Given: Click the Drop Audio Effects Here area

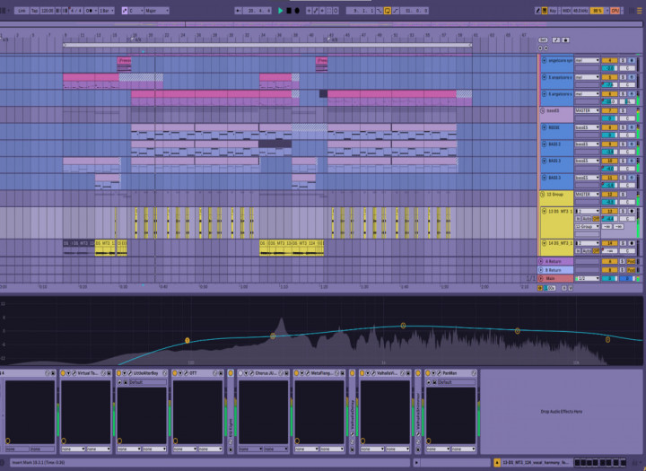Looking at the screenshot, I should 563,411.
